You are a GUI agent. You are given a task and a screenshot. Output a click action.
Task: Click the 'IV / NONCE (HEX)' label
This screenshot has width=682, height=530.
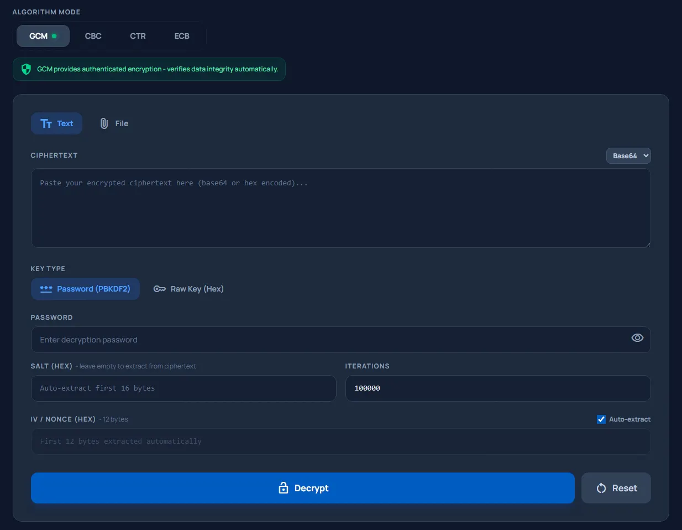tap(63, 419)
